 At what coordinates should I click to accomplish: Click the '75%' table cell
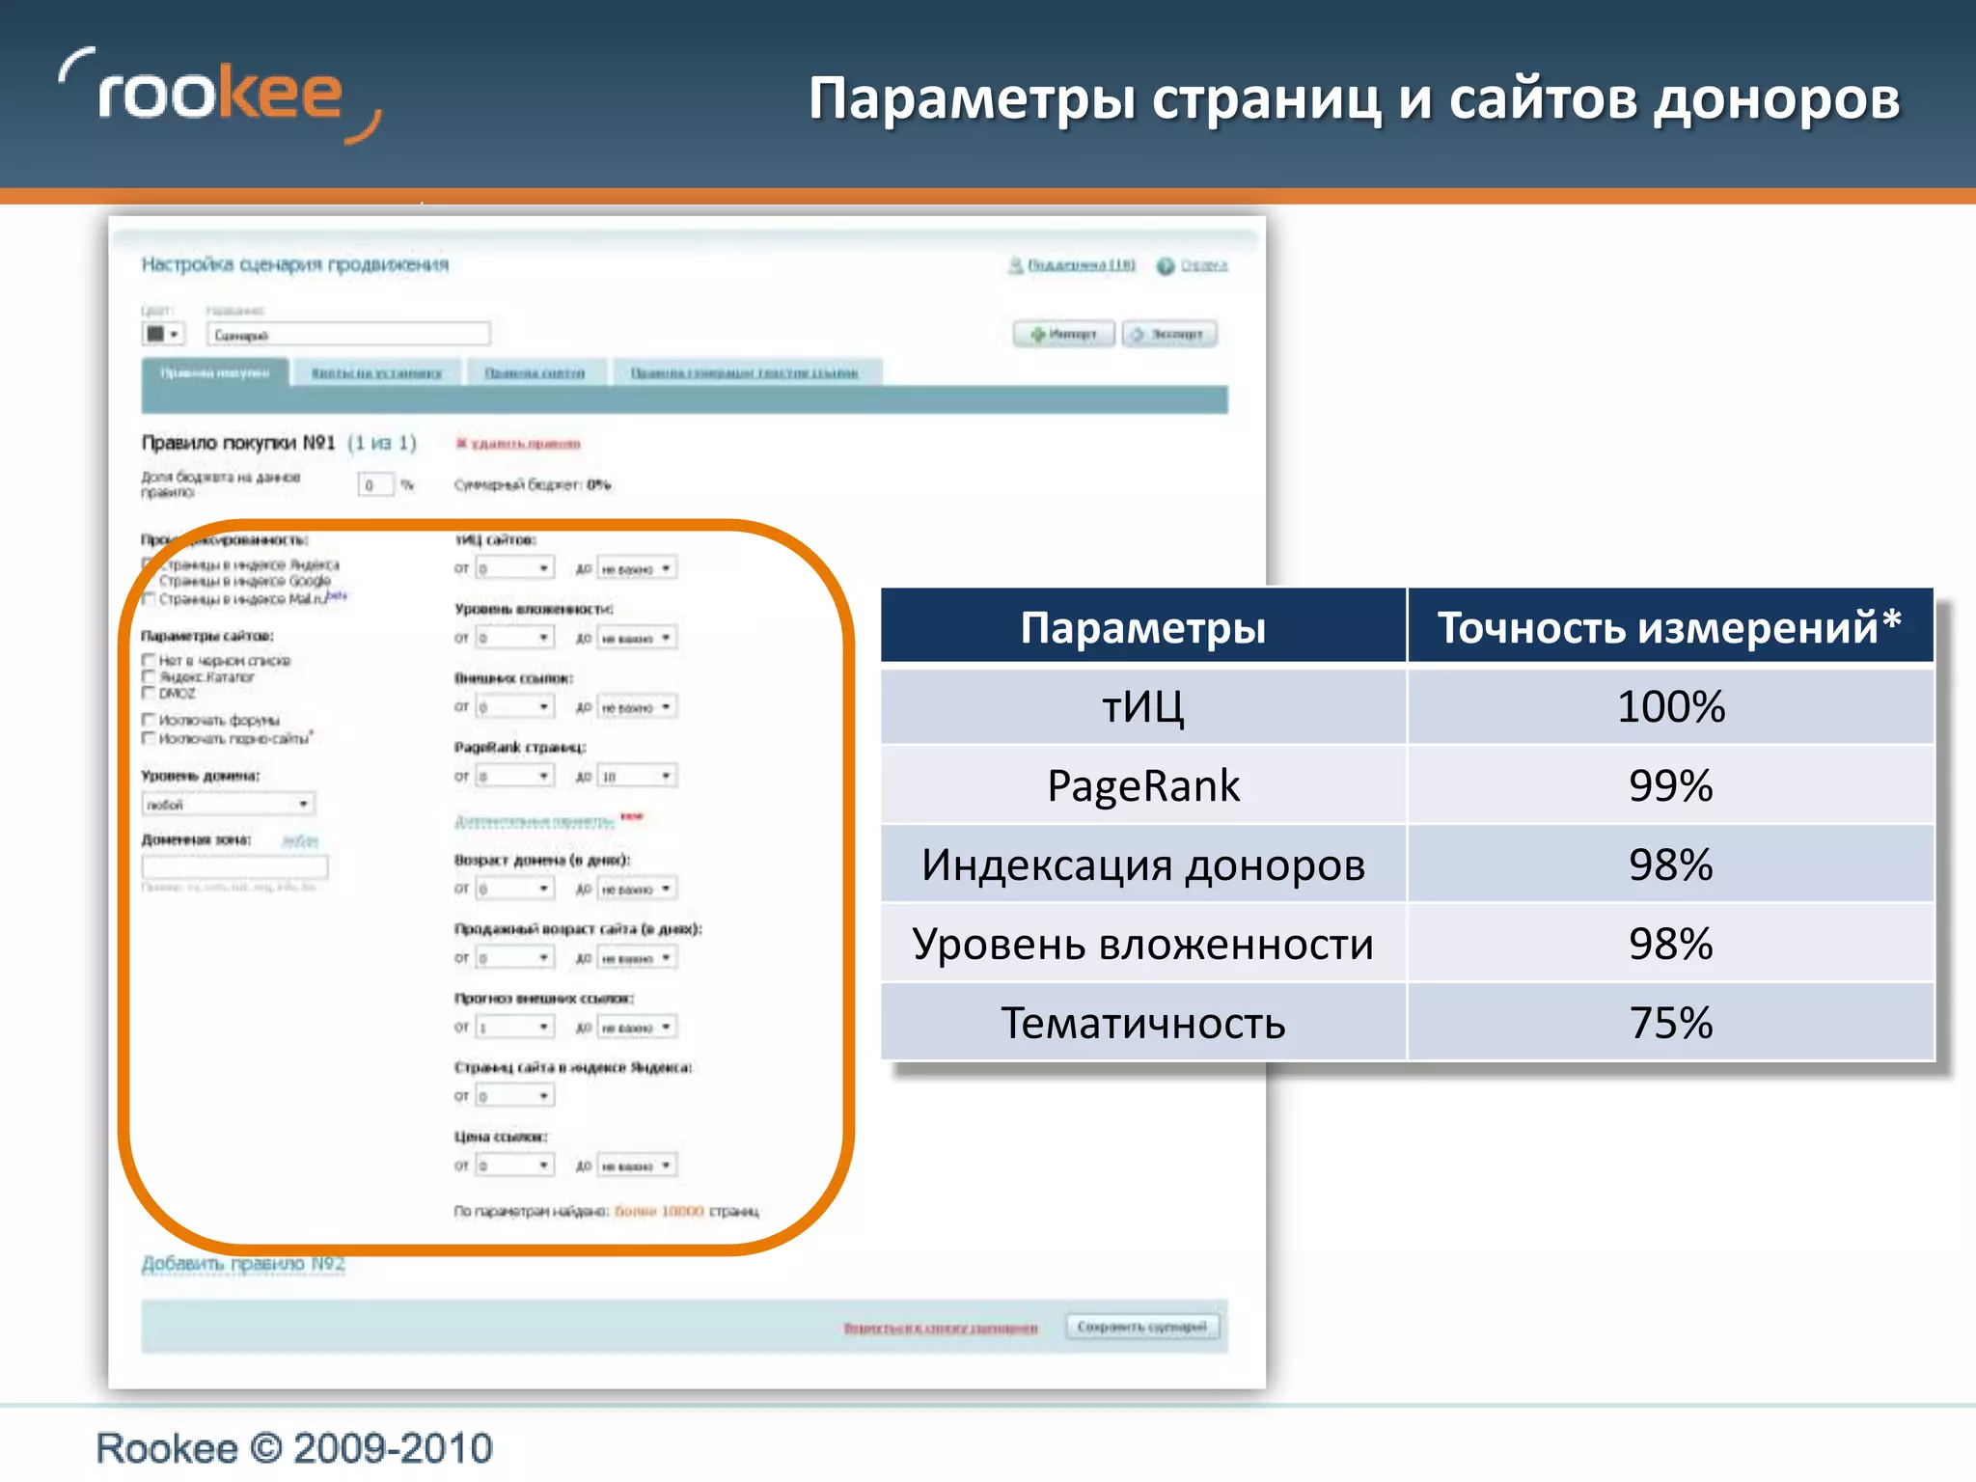(1670, 1023)
